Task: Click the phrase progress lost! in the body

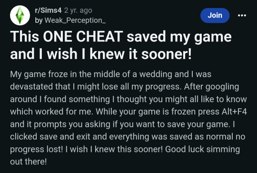Action: pos(36,149)
